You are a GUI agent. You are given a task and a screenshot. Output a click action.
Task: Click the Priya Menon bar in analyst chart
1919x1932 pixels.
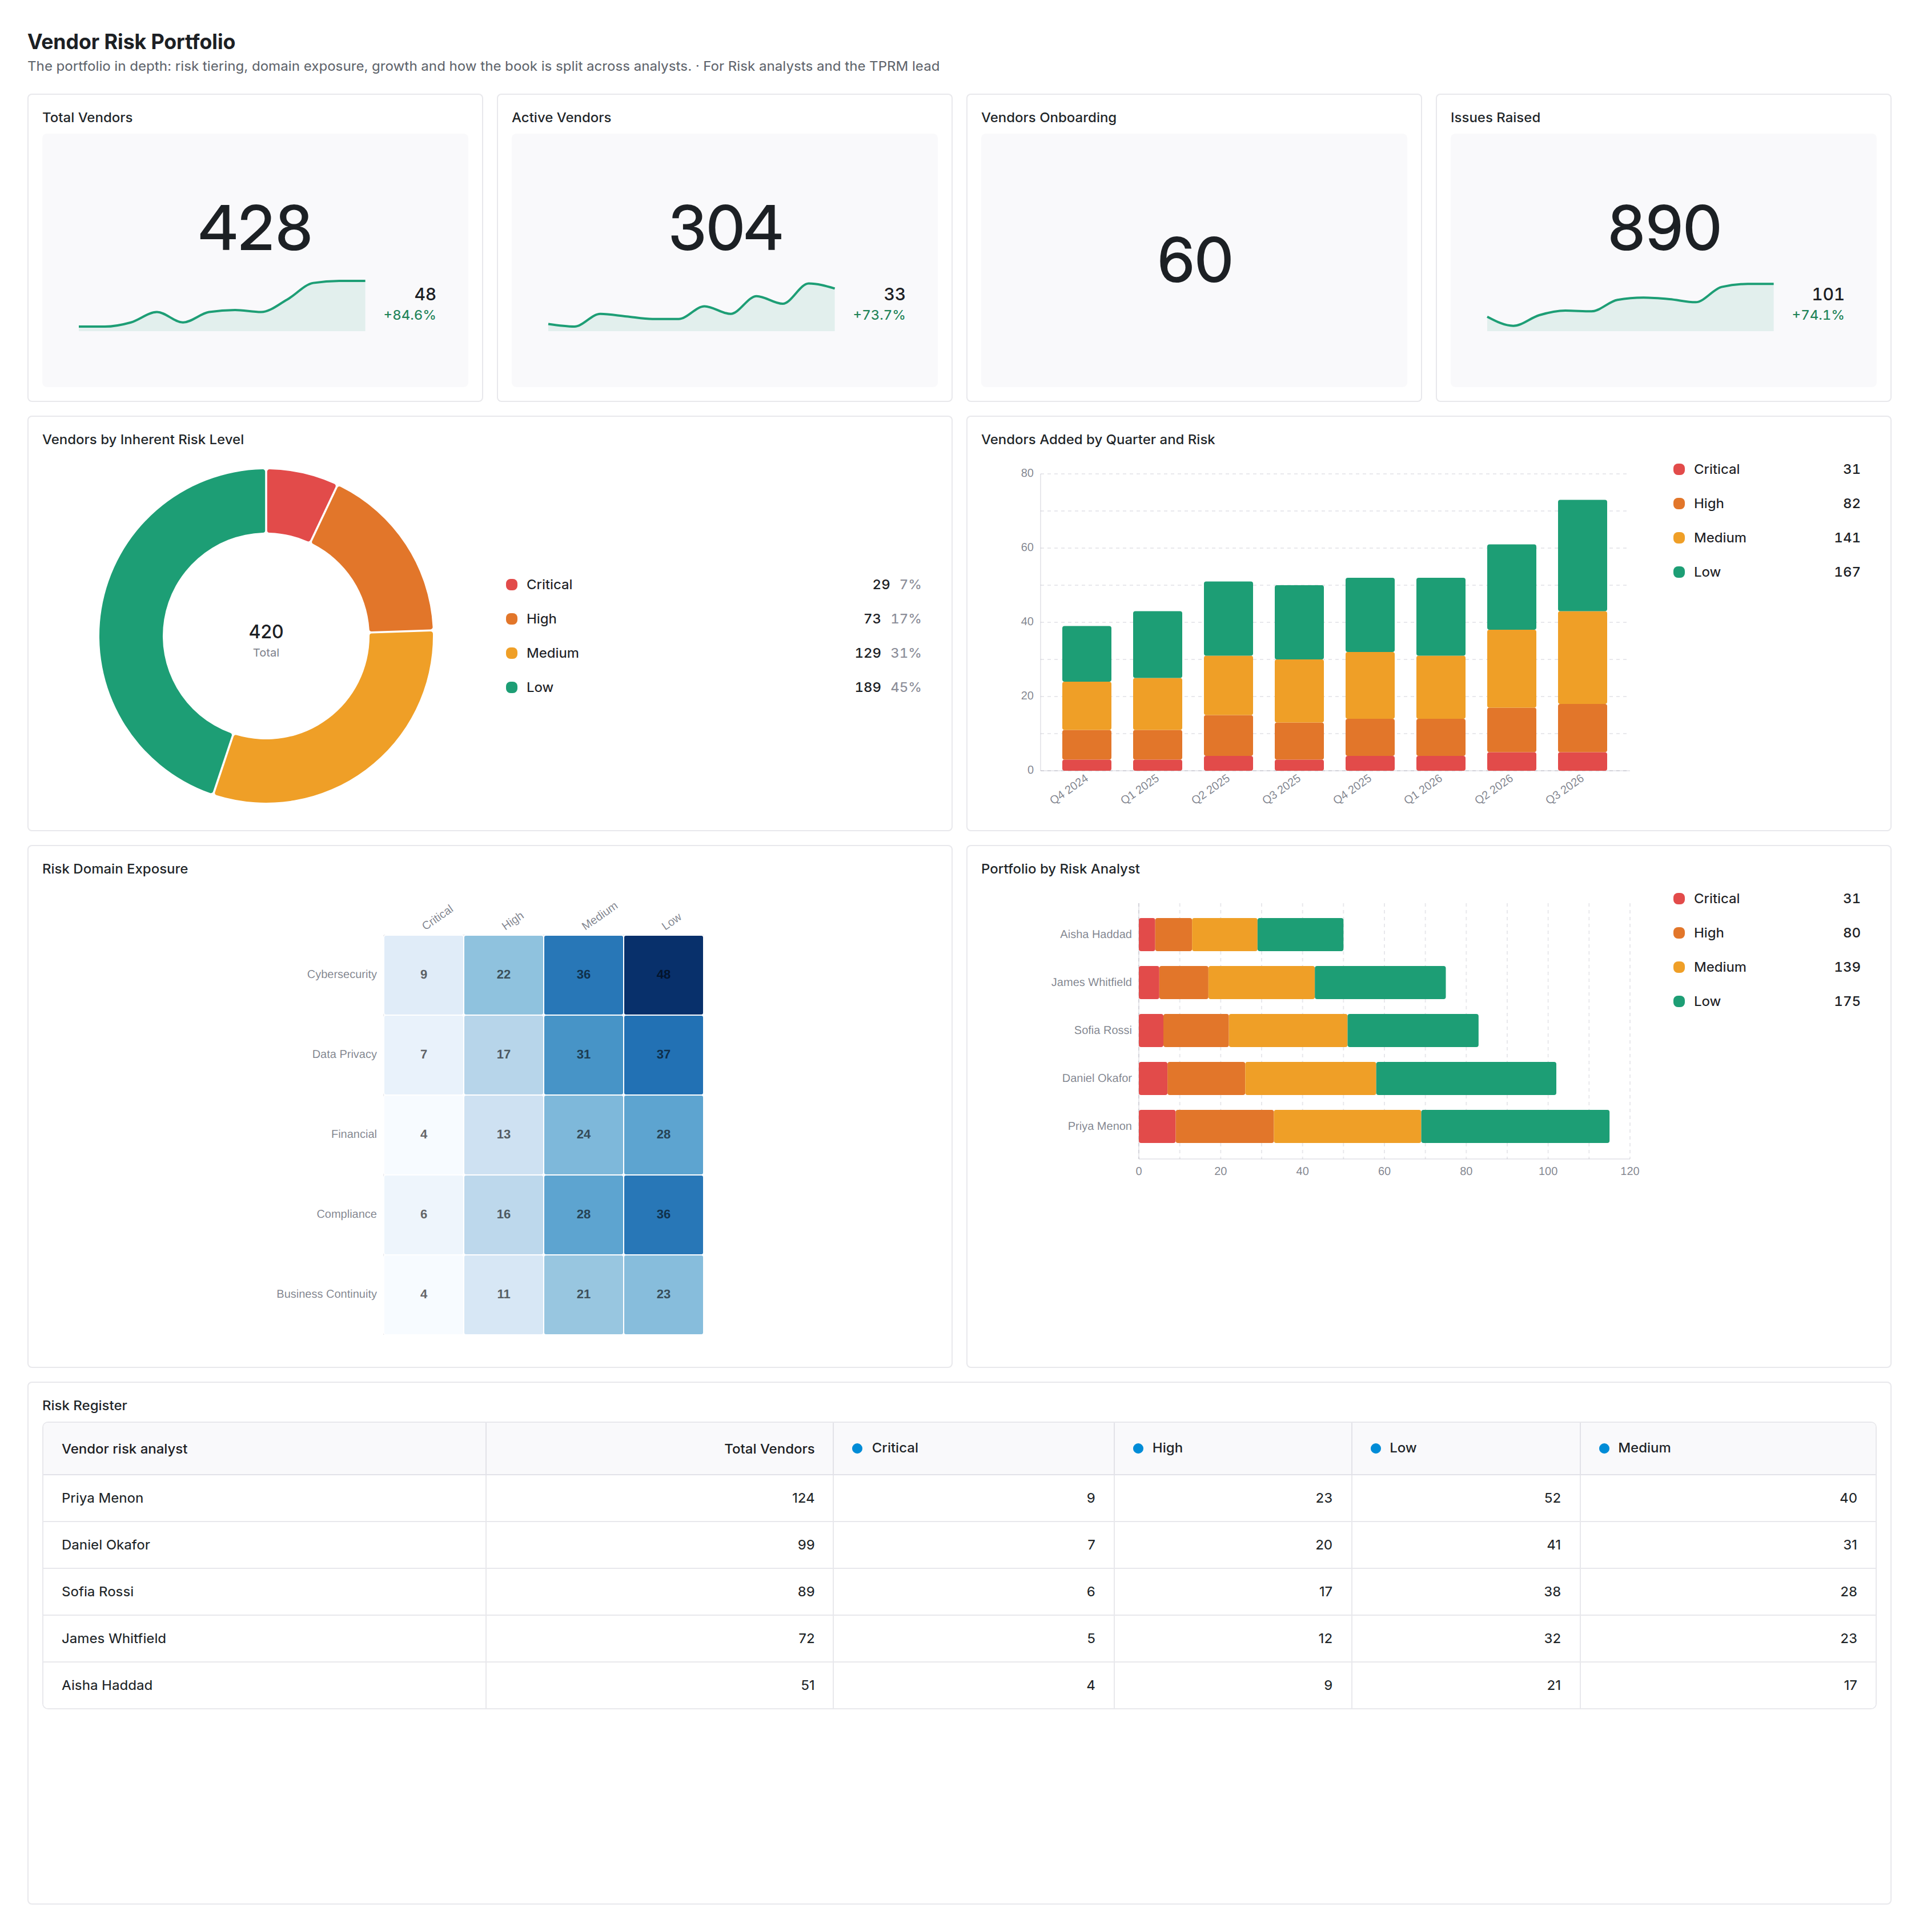[1374, 1127]
